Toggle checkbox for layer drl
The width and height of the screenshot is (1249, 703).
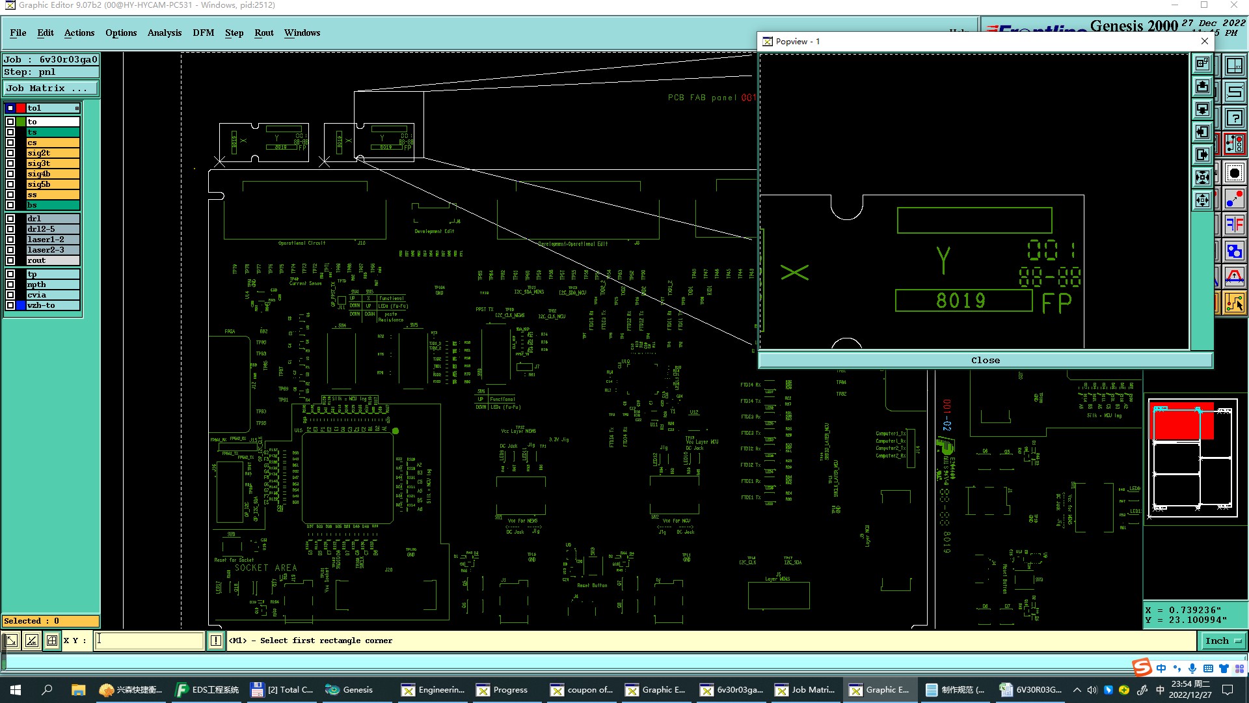pos(10,219)
